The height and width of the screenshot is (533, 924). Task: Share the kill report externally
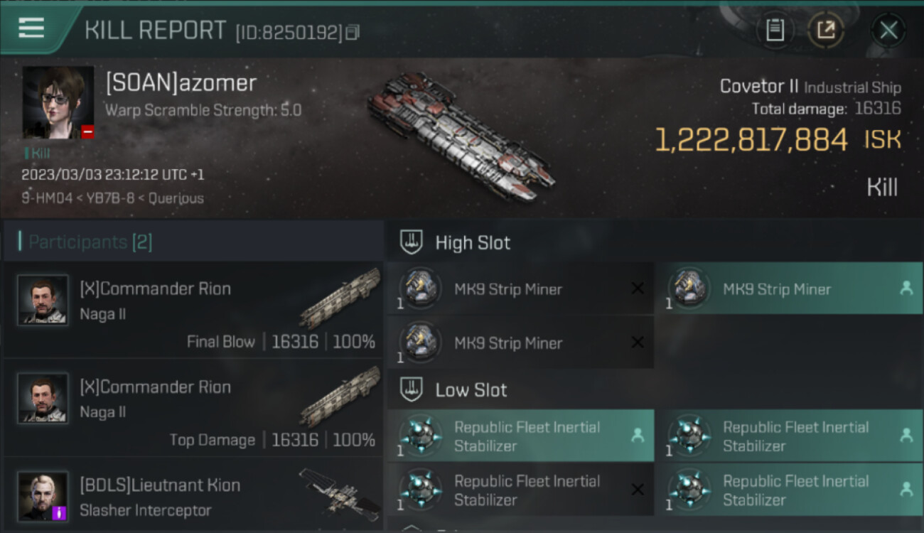click(x=825, y=30)
